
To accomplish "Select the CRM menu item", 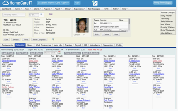I will (x=107, y=9).
